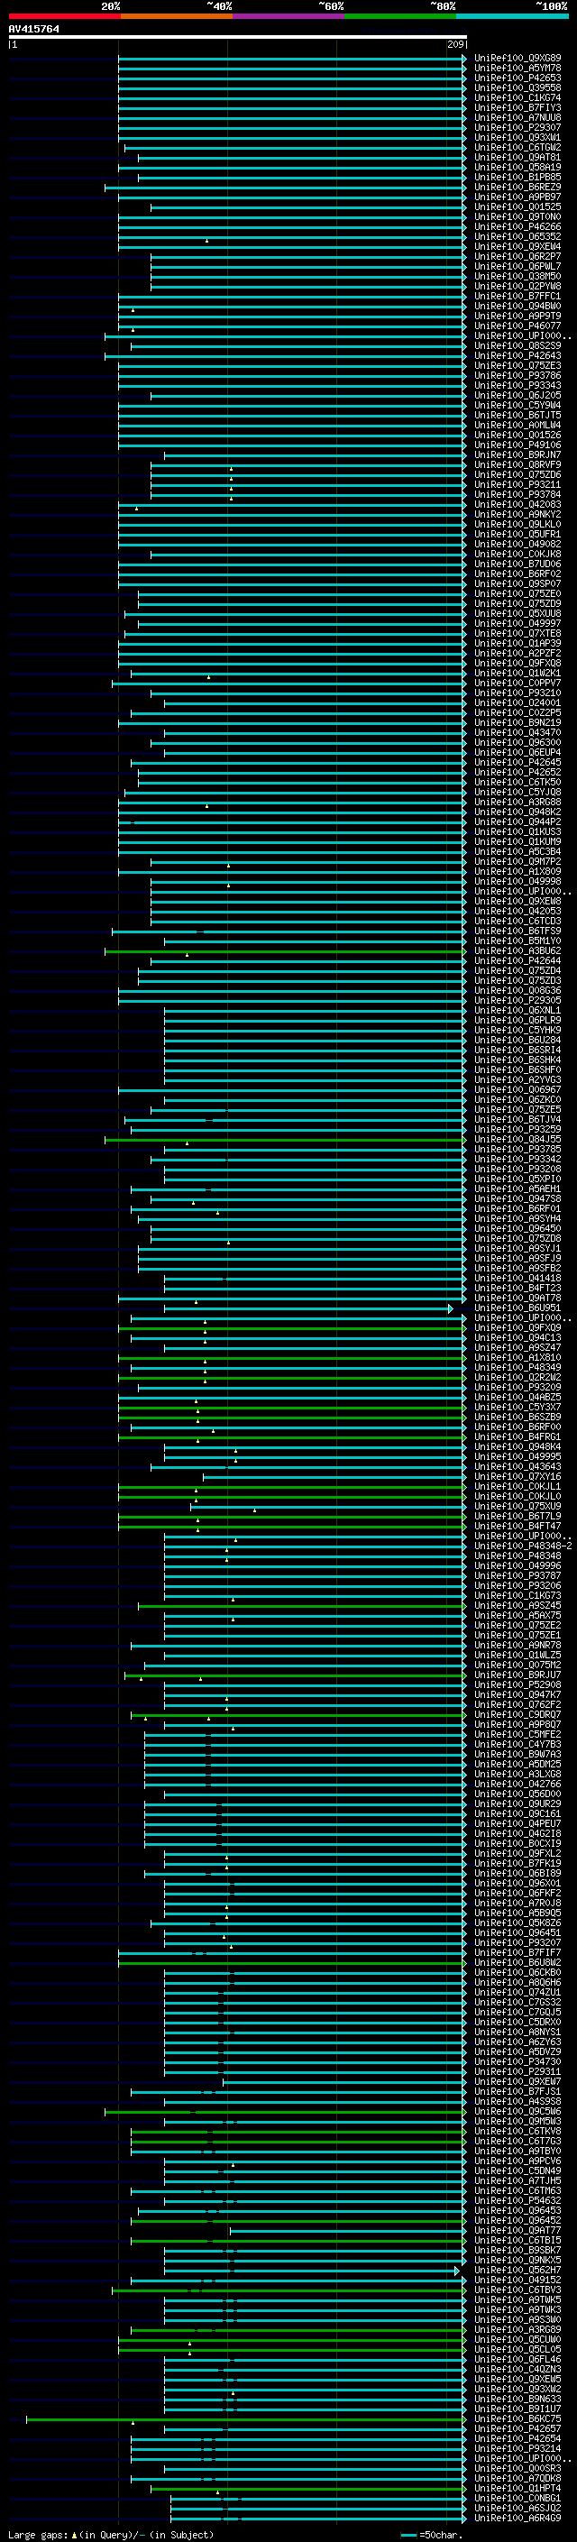Screen dimensions: 577x2542
Task: Select the UniRef100_B6REZ9 label
Action: tap(517, 188)
